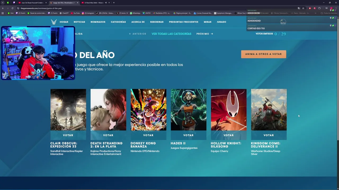Click the streamer webcam overlay
339x190 pixels.
pos(38,53)
